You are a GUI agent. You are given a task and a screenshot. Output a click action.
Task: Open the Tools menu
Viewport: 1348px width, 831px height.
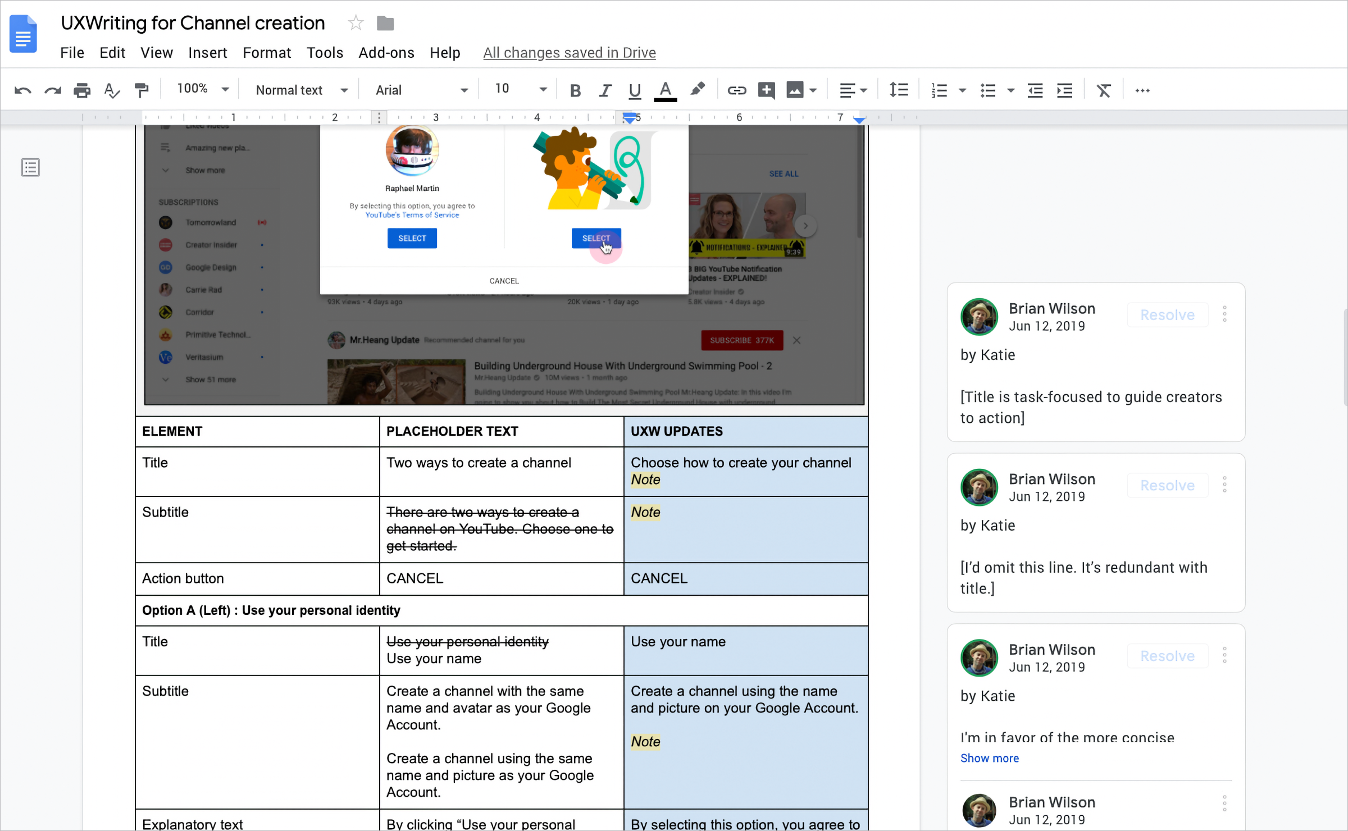click(325, 53)
